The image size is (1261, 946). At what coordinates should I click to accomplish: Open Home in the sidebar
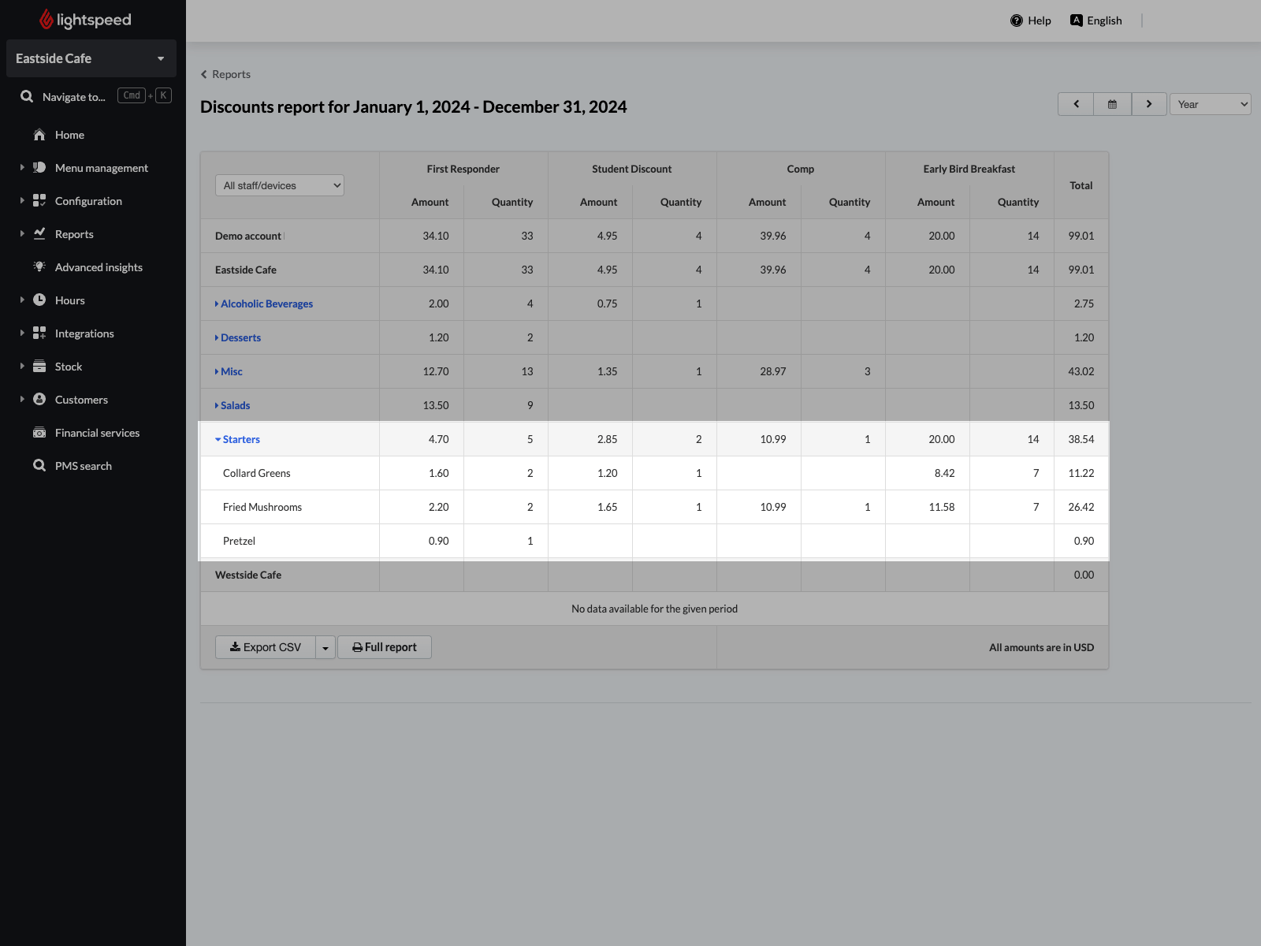coord(69,135)
